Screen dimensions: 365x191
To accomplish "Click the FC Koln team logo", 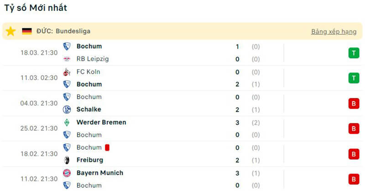I will 67,71.
